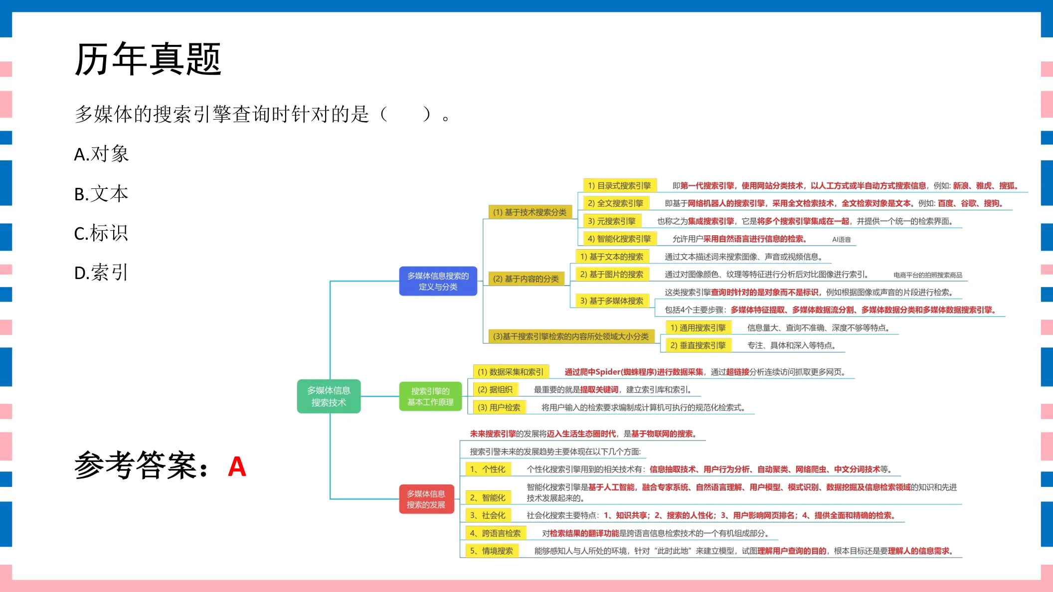The image size is (1053, 592).
Task: Click the 参考答案 label
Action: pyautogui.click(x=142, y=465)
